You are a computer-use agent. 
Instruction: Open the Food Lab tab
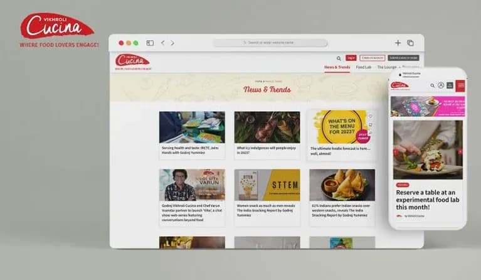[x=364, y=67]
